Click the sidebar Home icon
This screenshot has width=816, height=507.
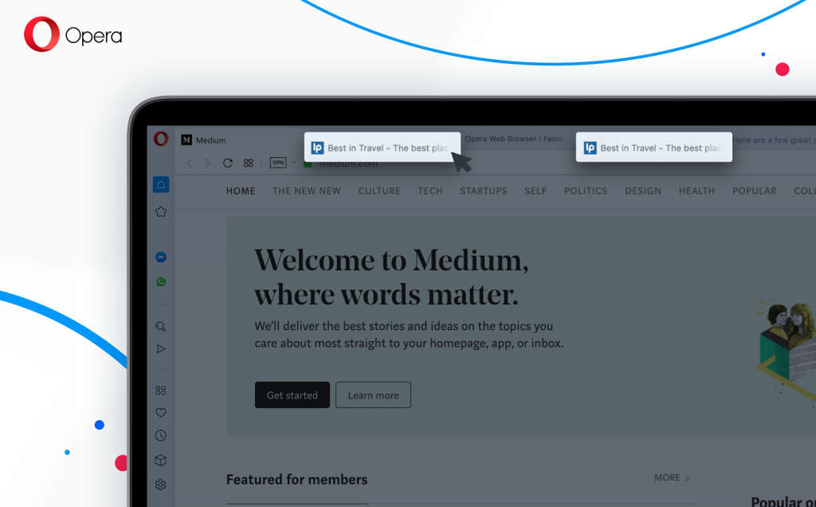(161, 184)
